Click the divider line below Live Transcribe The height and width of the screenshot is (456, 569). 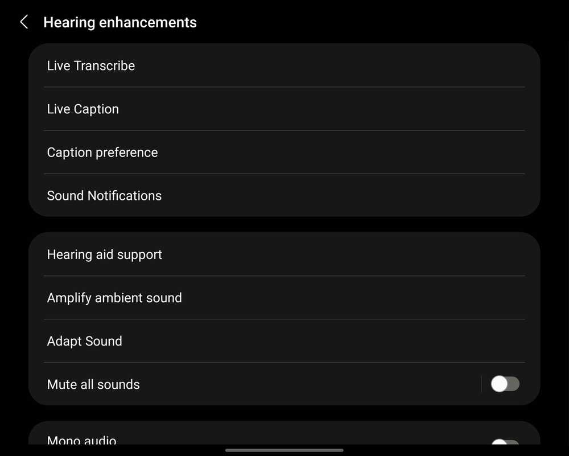pos(284,87)
